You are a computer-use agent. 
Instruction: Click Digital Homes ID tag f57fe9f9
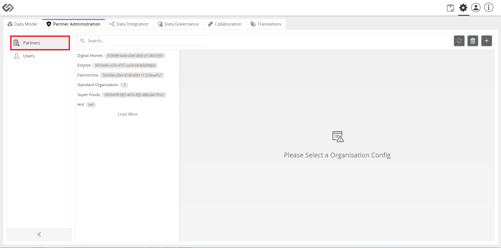pos(135,56)
